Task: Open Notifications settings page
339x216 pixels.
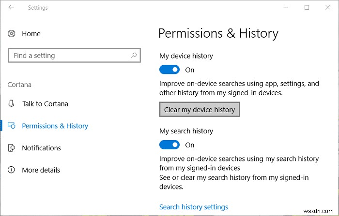Action: [41, 148]
